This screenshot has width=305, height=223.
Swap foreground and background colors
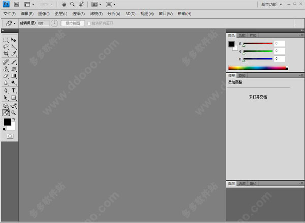pyautogui.click(x=14, y=119)
